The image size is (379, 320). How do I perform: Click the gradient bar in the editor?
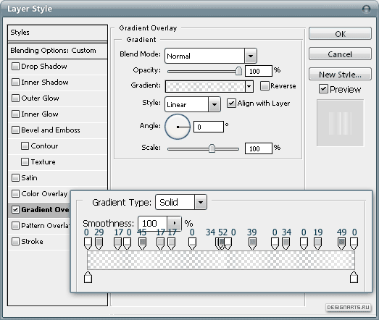[x=221, y=260]
